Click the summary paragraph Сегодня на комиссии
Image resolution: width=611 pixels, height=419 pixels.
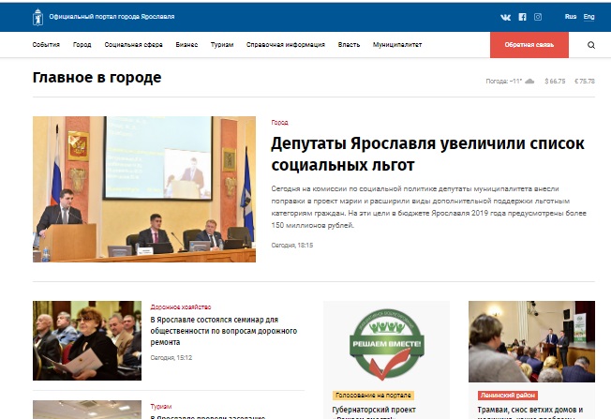pyautogui.click(x=428, y=207)
